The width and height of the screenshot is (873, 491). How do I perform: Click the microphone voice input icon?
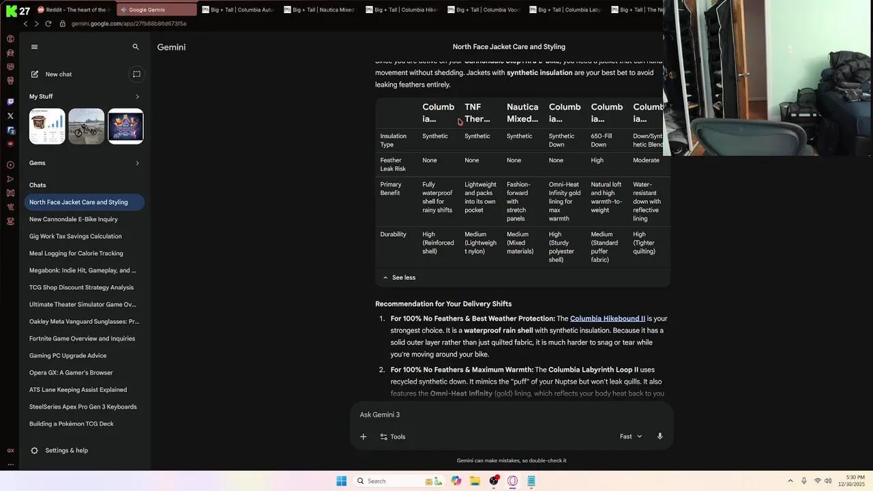coord(660,436)
